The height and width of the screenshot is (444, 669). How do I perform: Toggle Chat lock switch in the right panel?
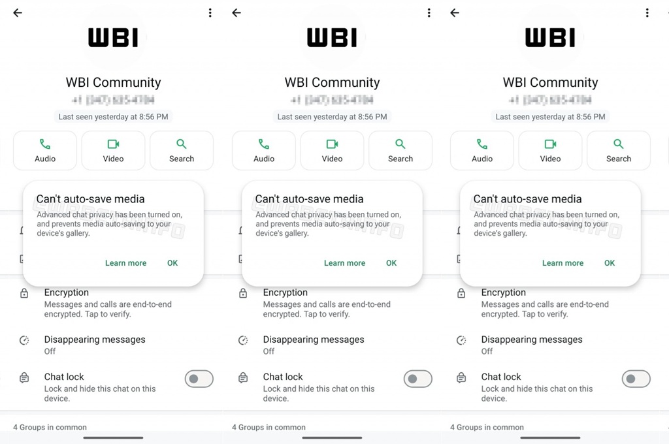(636, 379)
